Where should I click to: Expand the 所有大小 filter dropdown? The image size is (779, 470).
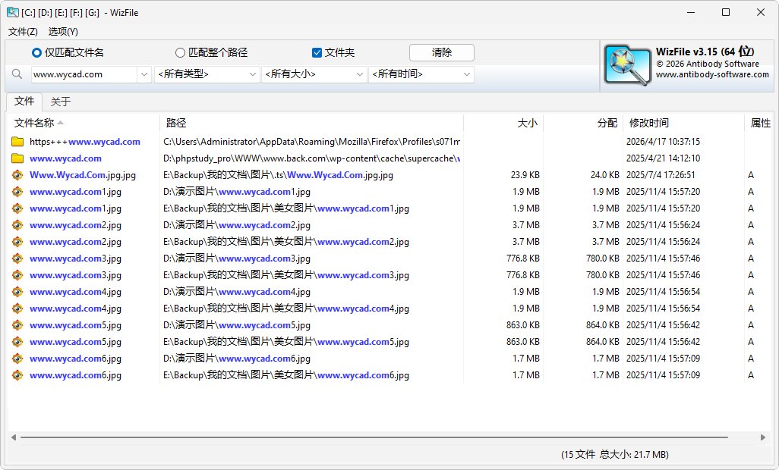314,74
